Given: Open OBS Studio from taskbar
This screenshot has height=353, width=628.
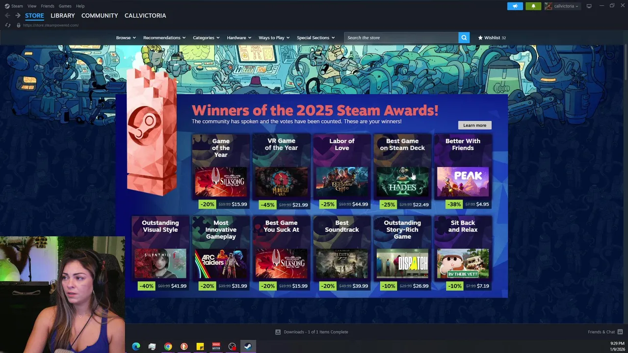Looking at the screenshot, I should click(232, 347).
